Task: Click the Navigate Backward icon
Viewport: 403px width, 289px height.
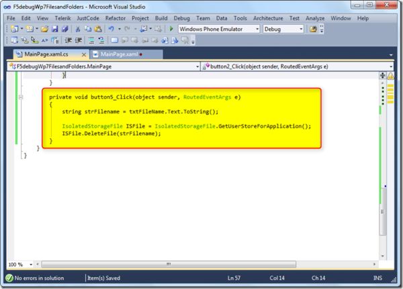Action: [x=144, y=29]
